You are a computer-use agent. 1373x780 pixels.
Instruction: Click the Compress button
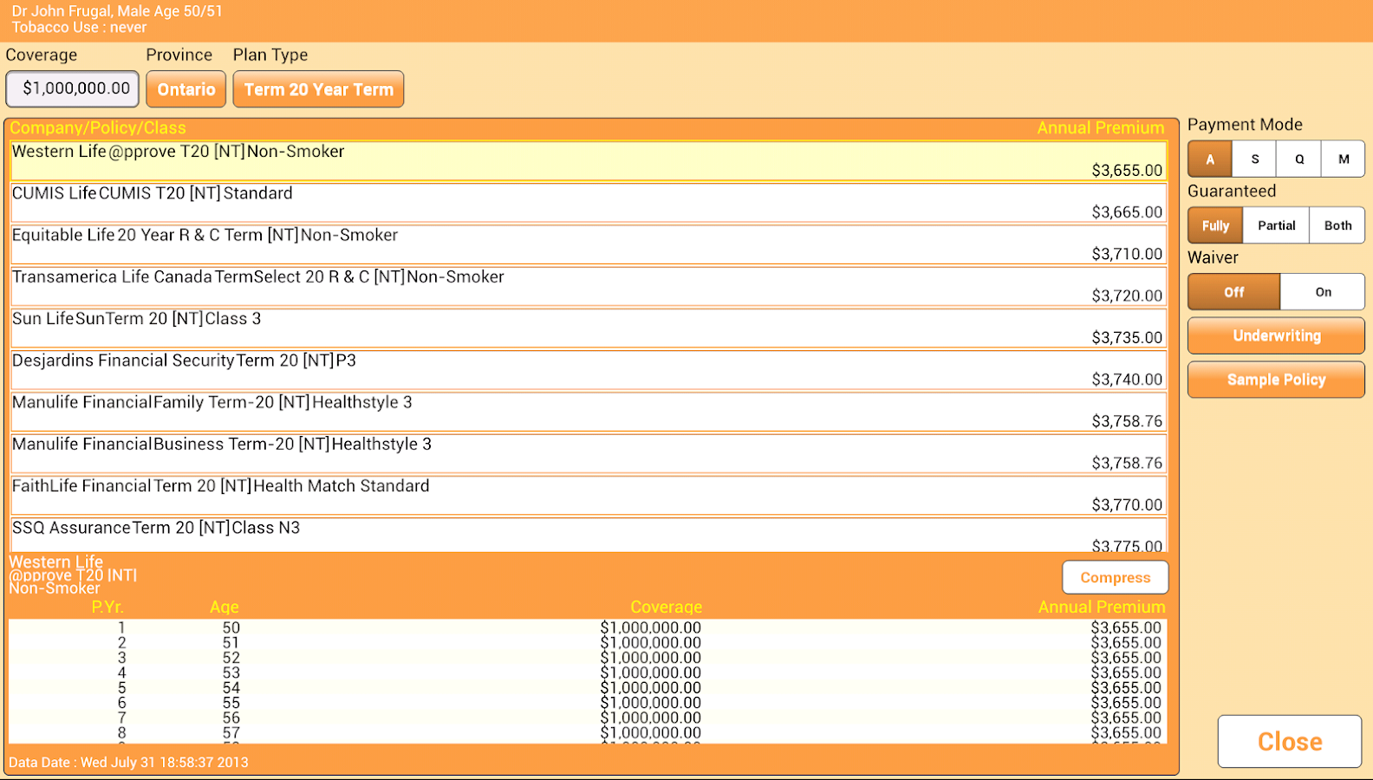(x=1116, y=577)
